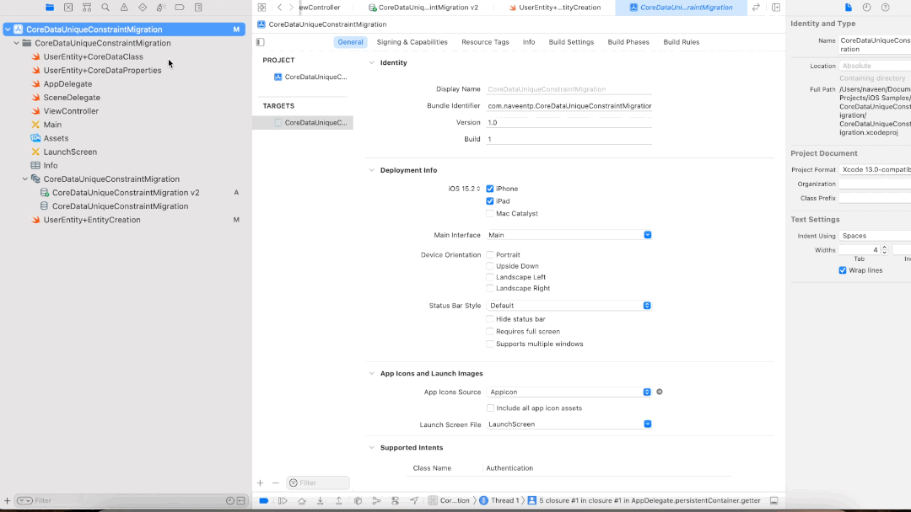Screen dimensions: 911x512
Task: Open the Build Settings tab
Action: click(571, 42)
